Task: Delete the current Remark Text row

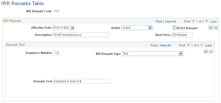Action: (211, 51)
